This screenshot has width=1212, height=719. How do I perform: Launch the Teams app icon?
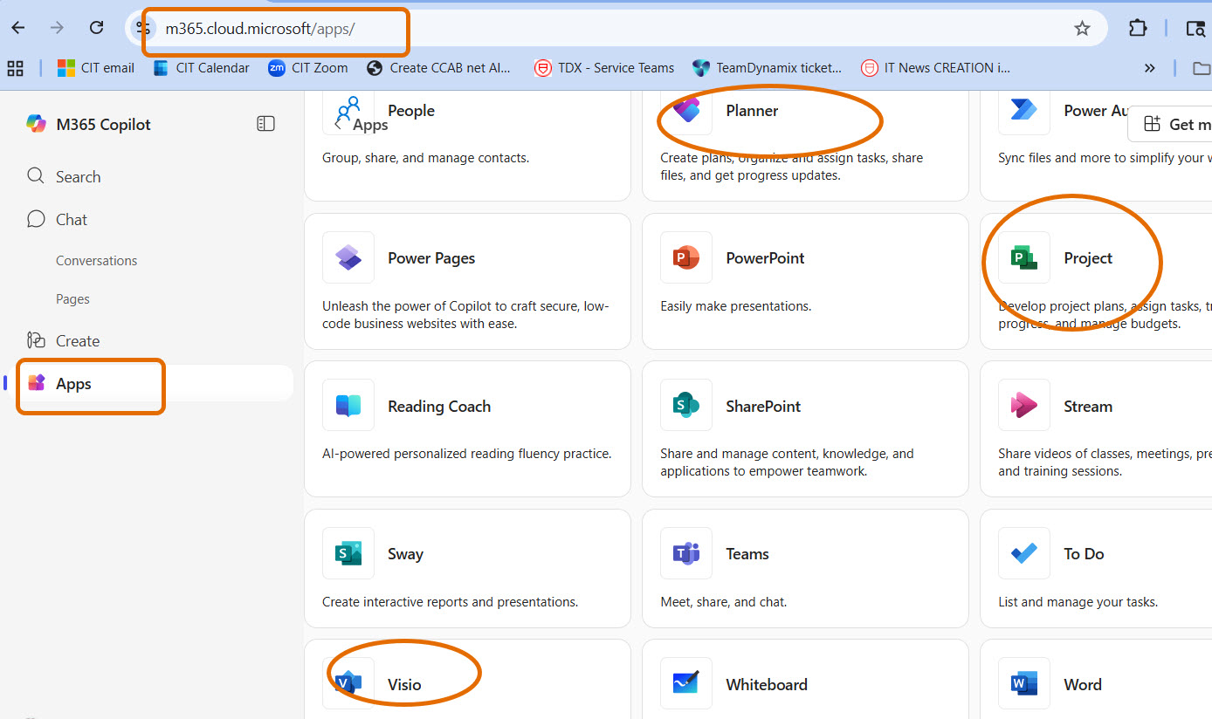click(686, 553)
